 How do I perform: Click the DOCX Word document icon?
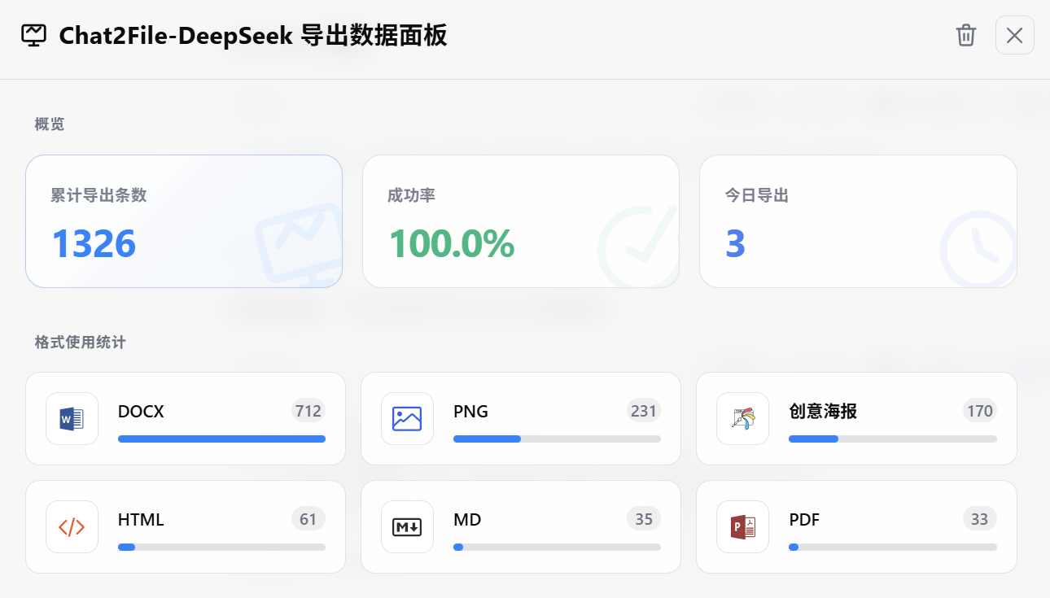72,418
